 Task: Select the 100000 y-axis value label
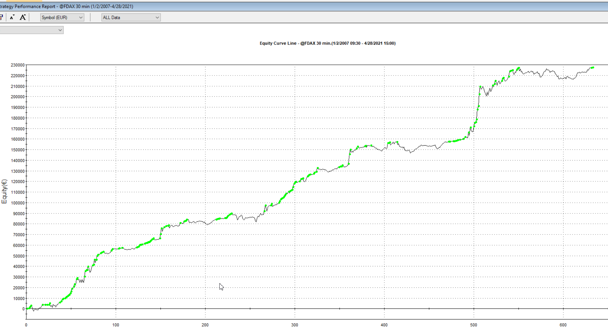[17, 203]
